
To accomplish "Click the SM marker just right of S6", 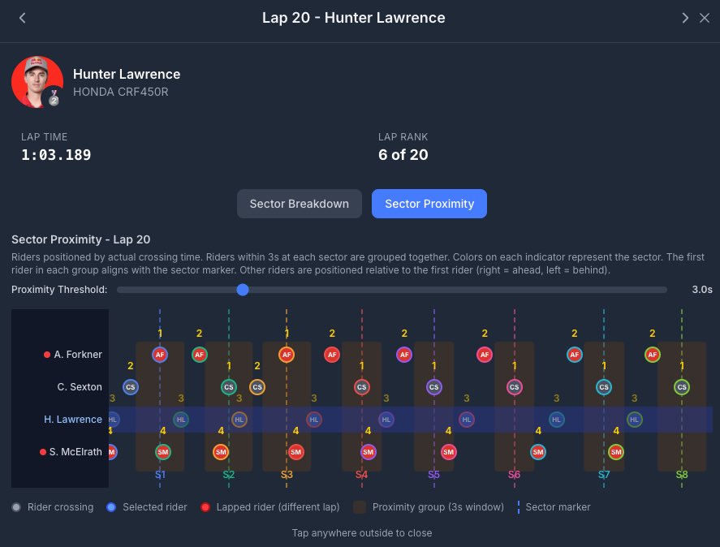I will 538,452.
